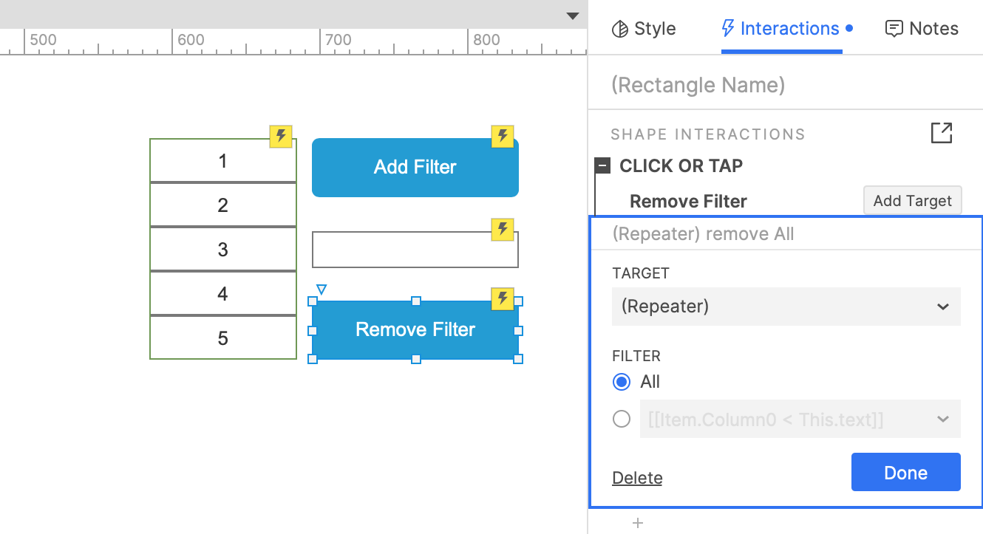
Task: Switch to the Notes tab
Action: coord(922,29)
